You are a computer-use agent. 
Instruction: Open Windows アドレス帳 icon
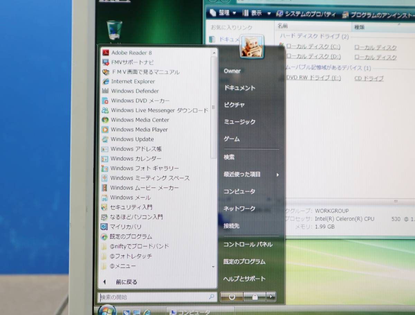[x=105, y=149]
